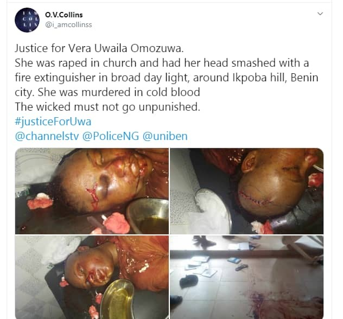The width and height of the screenshot is (343, 319).
Task: Visit the @i_amcollinss handle profile
Action: [x=68, y=25]
